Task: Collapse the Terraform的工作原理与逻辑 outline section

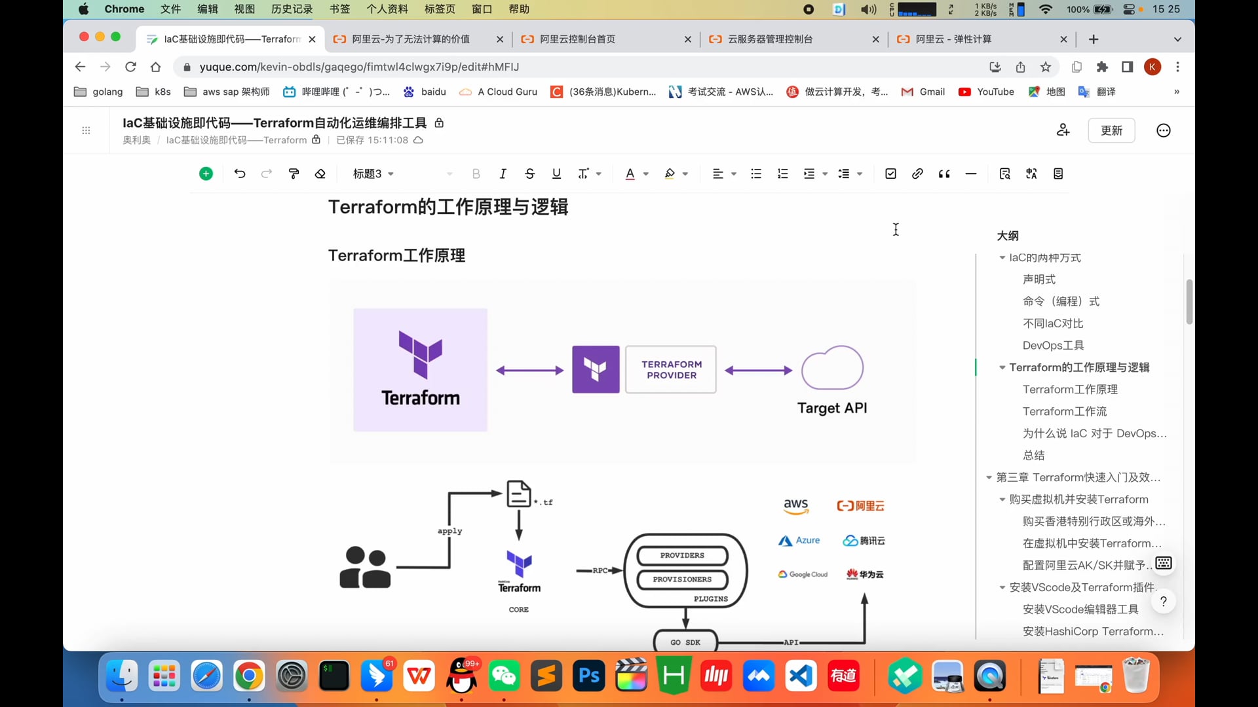Action: coord(1002,367)
